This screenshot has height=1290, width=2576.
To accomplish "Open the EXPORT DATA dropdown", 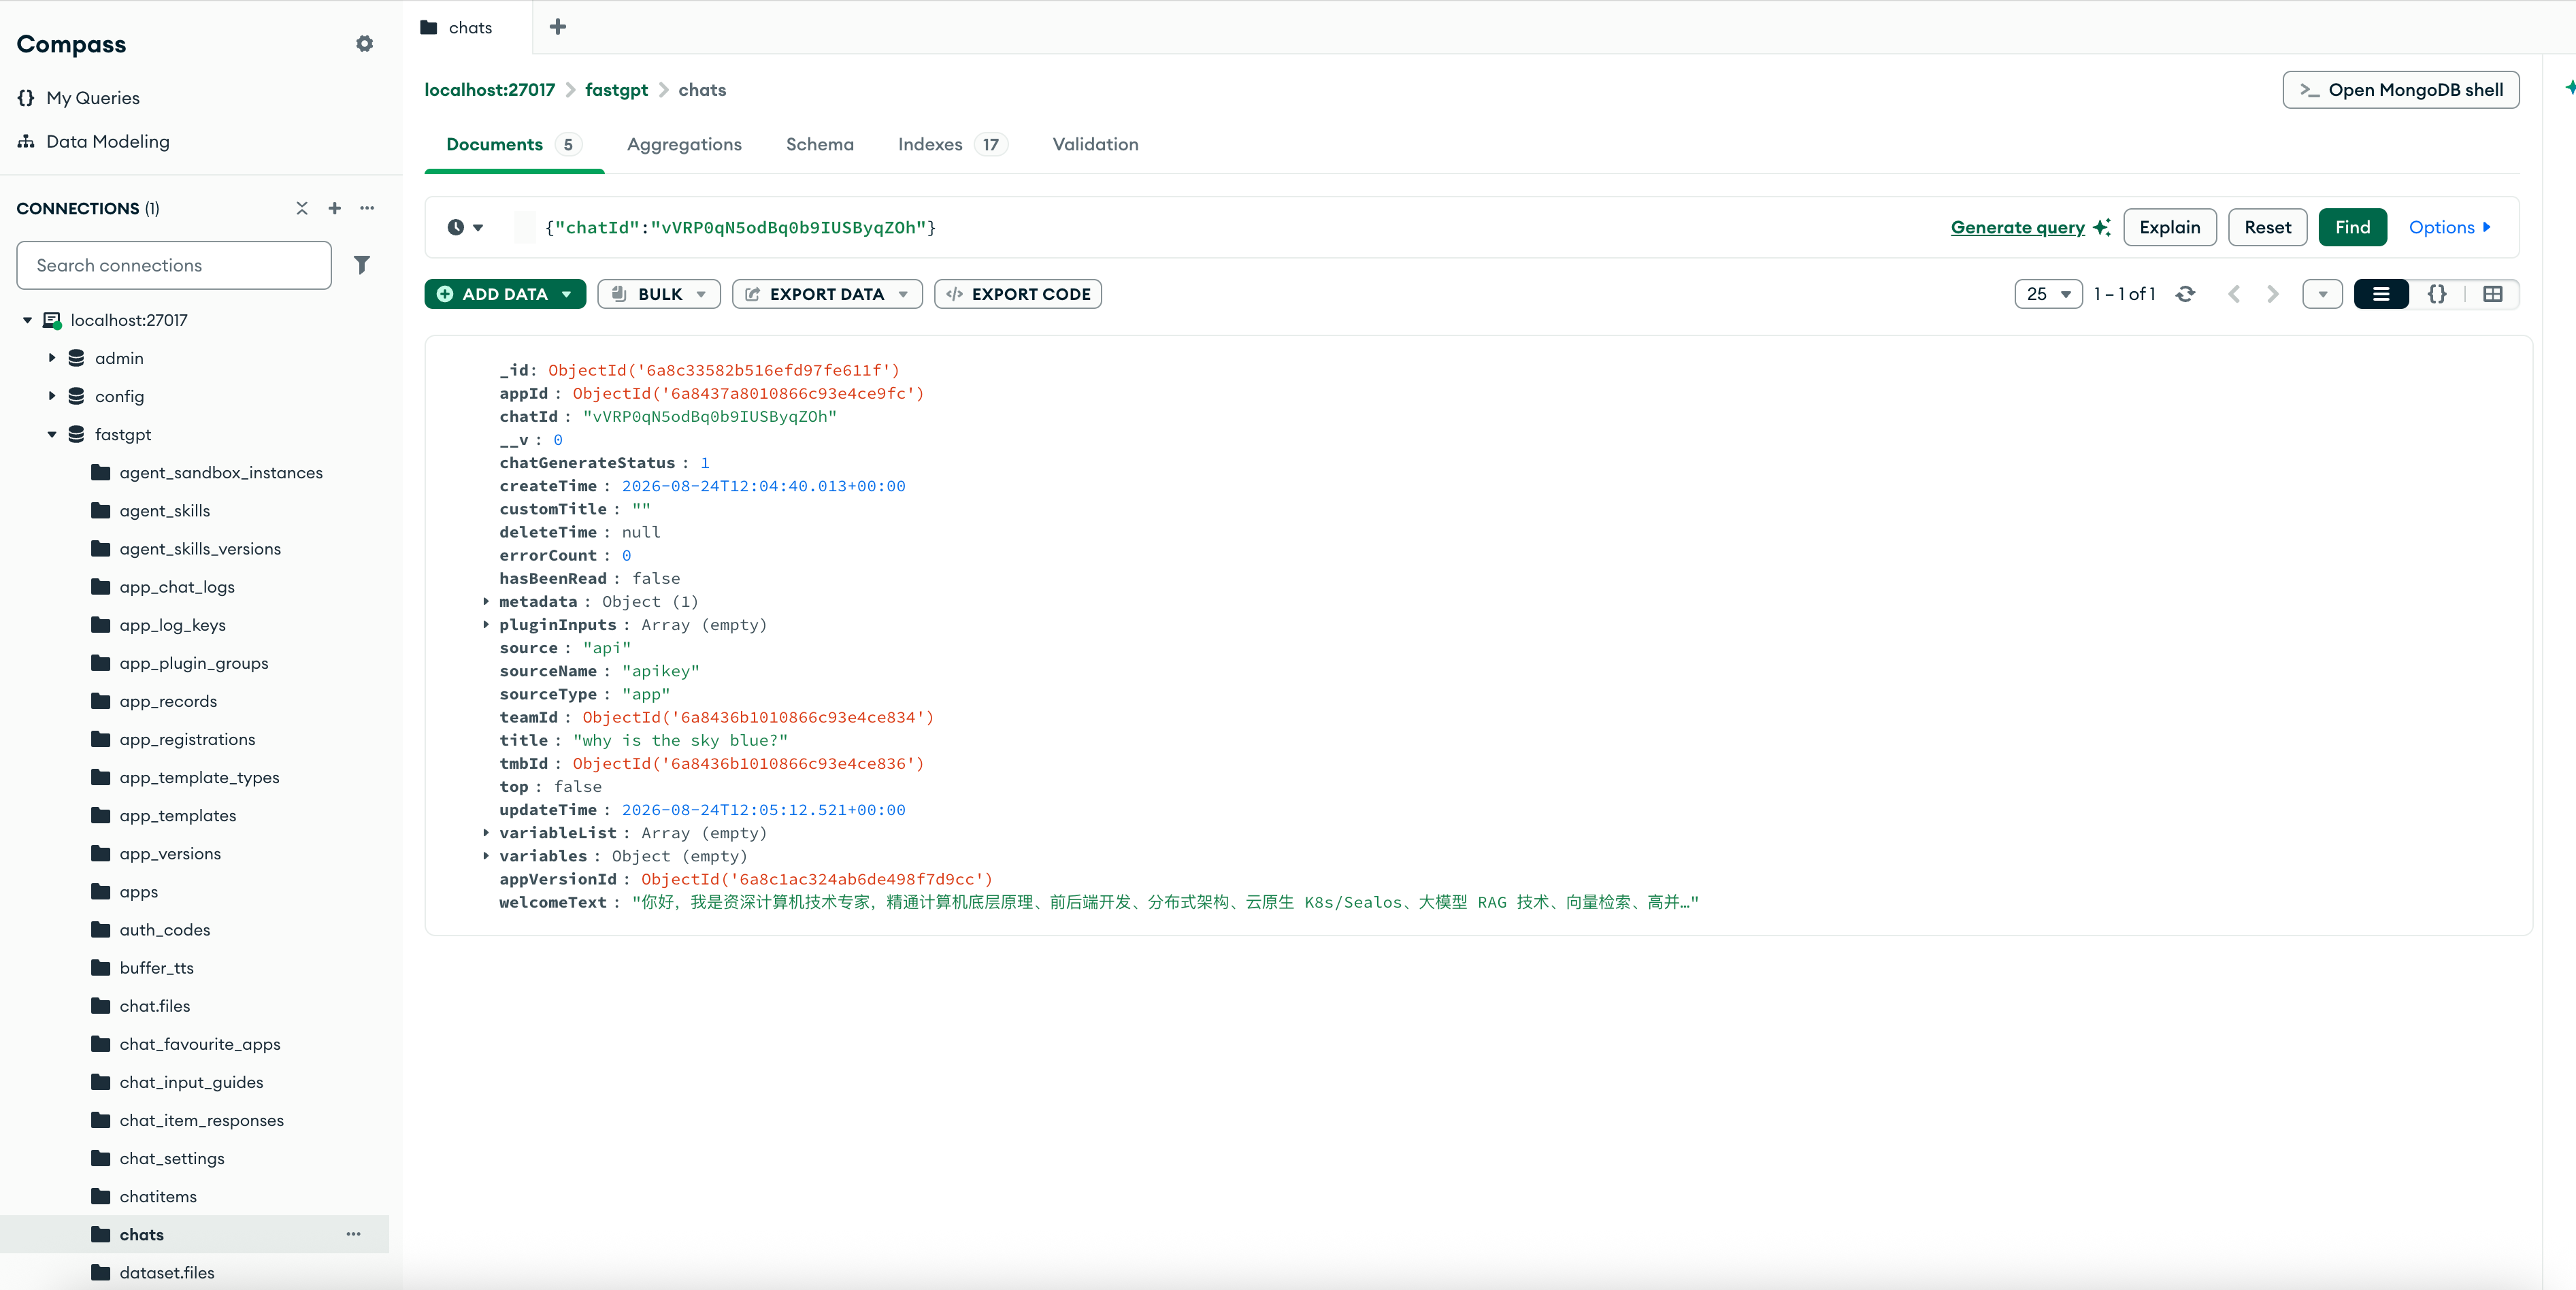I will click(827, 294).
